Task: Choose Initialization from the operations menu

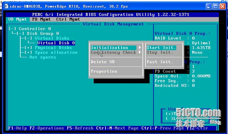Action: pos(113,48)
